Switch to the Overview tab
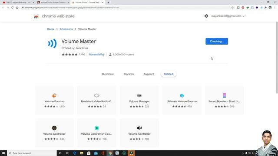 click(x=108, y=74)
